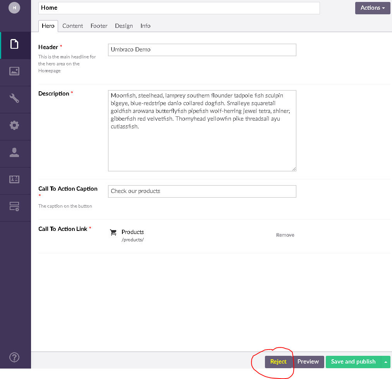Screen dimensions: 392x379
Task: Expand the Save and publish arrow menu
Action: [385, 362]
